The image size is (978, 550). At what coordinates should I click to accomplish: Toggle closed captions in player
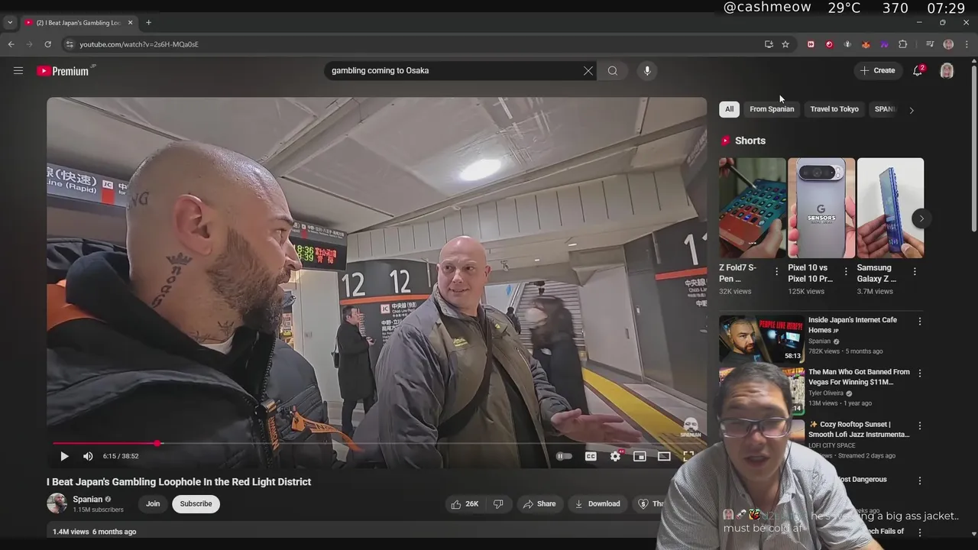[x=591, y=456]
